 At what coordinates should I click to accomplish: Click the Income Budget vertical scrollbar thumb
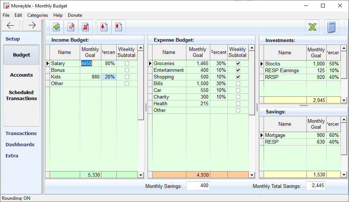point(141,86)
